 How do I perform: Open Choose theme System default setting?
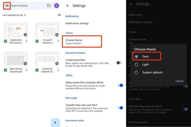[x=82, y=42]
